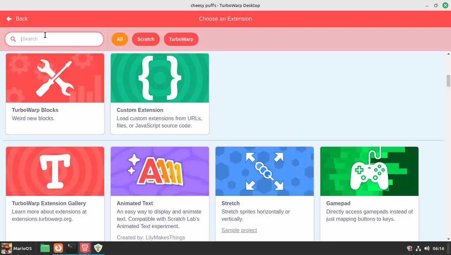Image resolution: width=451 pixels, height=255 pixels.
Task: Open TurboWarp Extension Gallery T thumbnail
Action: point(55,171)
